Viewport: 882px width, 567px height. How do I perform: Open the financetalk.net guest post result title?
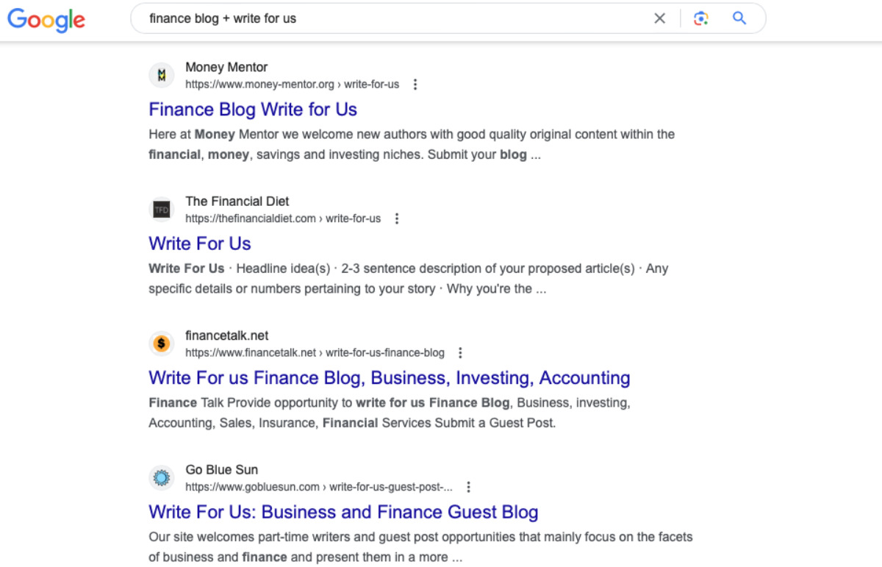tap(389, 377)
